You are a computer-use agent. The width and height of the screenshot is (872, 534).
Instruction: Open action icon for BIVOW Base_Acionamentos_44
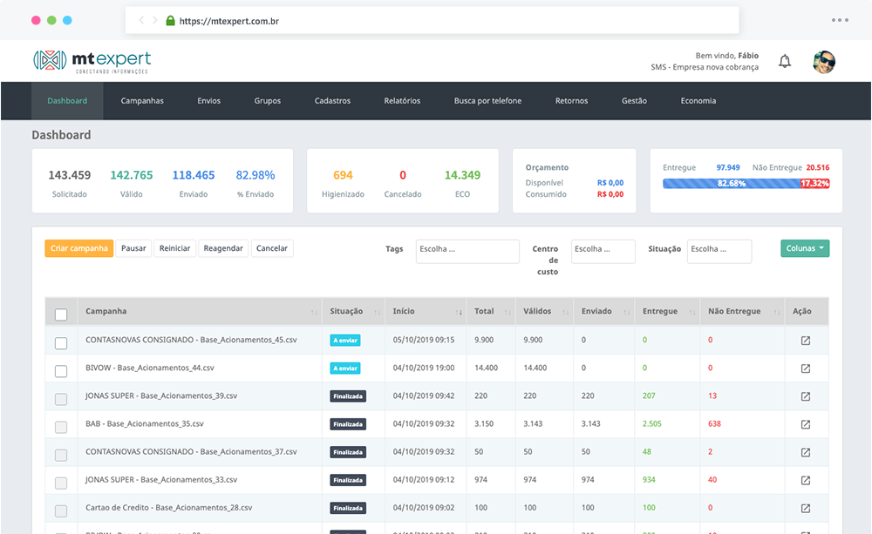(806, 368)
